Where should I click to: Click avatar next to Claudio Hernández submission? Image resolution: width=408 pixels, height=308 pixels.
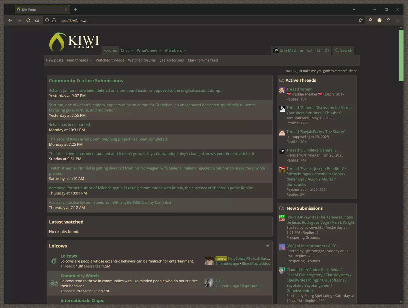point(282,270)
